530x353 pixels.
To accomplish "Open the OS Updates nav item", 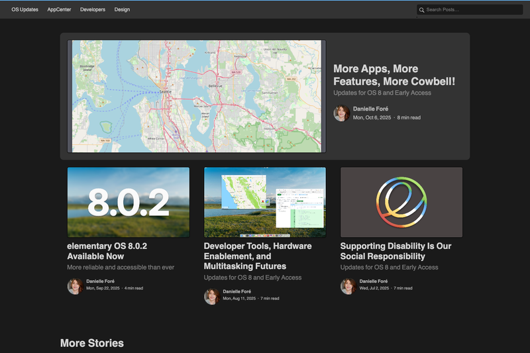I will [25, 9].
